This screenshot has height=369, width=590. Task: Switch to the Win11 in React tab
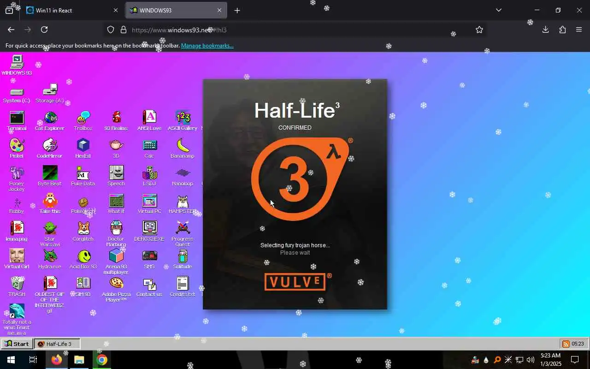point(71,10)
